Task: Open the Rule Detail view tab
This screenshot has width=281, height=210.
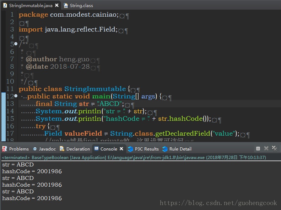Action: (x=177, y=149)
